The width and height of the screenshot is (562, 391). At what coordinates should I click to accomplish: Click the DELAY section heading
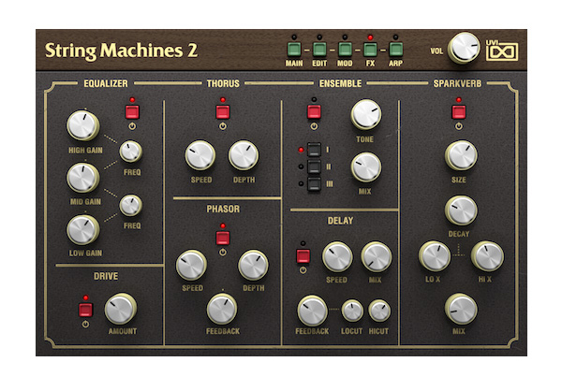click(341, 221)
